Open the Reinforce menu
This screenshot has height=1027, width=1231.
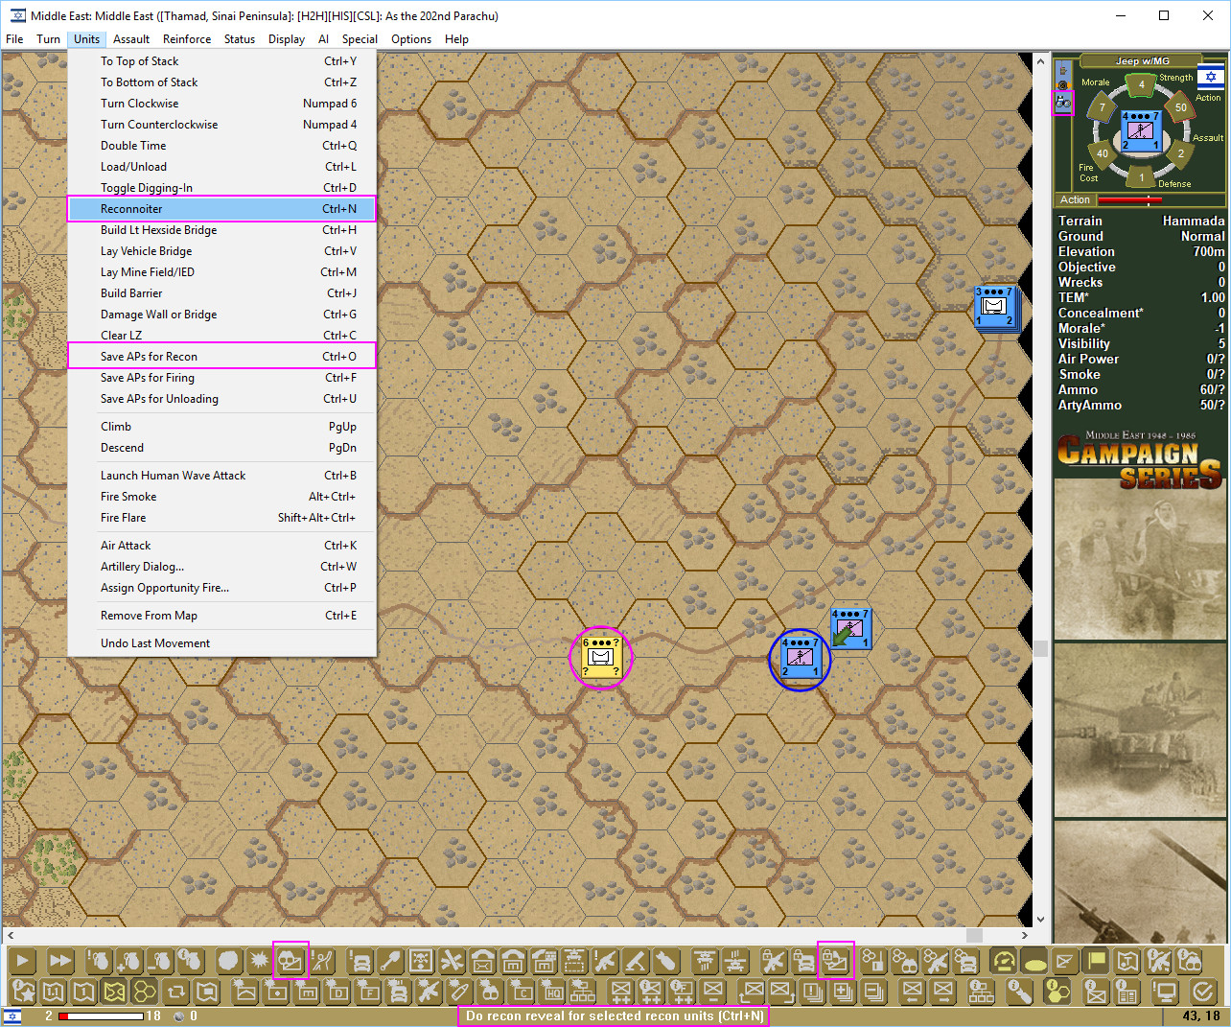[187, 39]
